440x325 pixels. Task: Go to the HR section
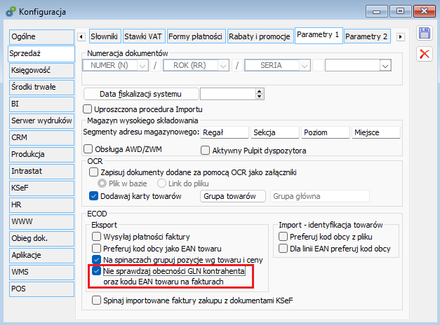(x=41, y=205)
